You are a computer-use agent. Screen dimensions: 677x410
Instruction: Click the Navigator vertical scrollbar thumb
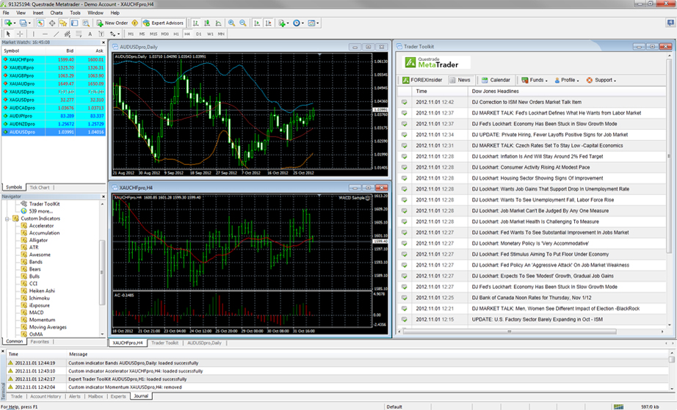(102, 272)
